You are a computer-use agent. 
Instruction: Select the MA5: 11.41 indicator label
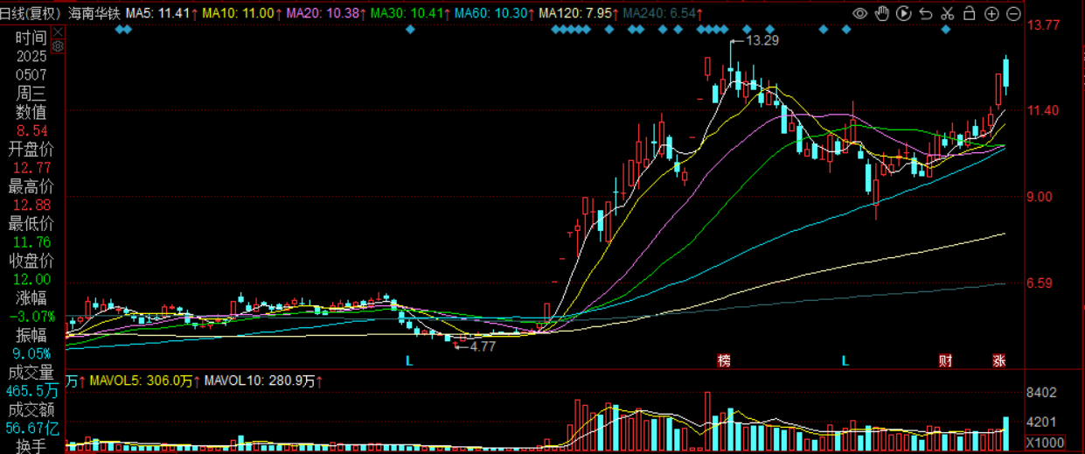[x=156, y=14]
